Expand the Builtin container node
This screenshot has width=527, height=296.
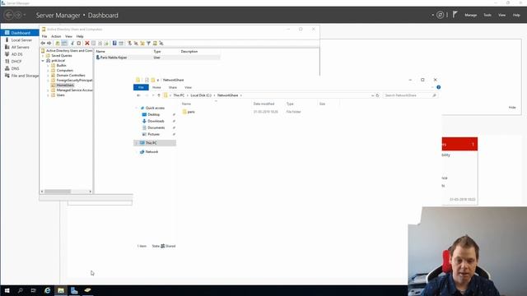48,66
